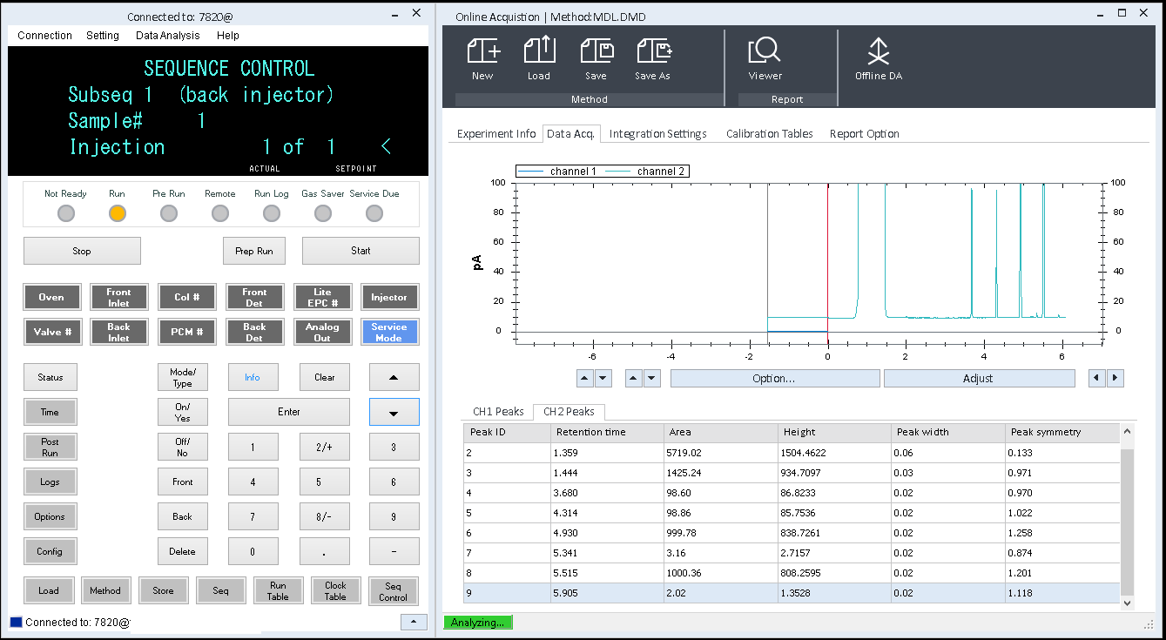Toggle the Service Mode key

coord(389,332)
